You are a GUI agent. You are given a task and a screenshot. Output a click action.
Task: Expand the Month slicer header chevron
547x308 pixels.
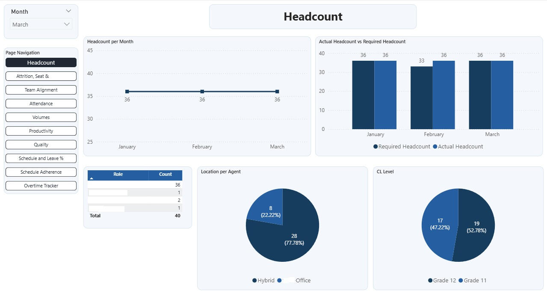point(68,11)
